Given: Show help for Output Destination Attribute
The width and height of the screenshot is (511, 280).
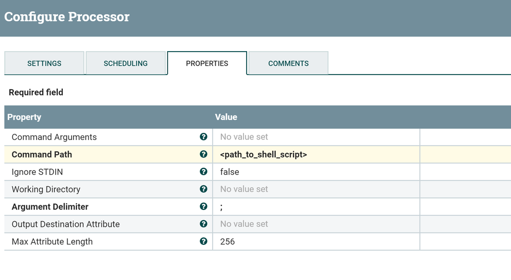Looking at the screenshot, I should pyautogui.click(x=204, y=224).
